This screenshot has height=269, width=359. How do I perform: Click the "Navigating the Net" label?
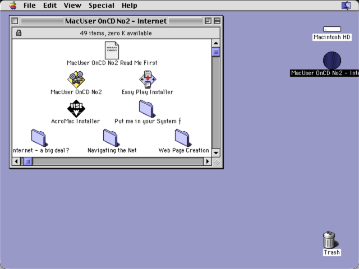pyautogui.click(x=112, y=150)
